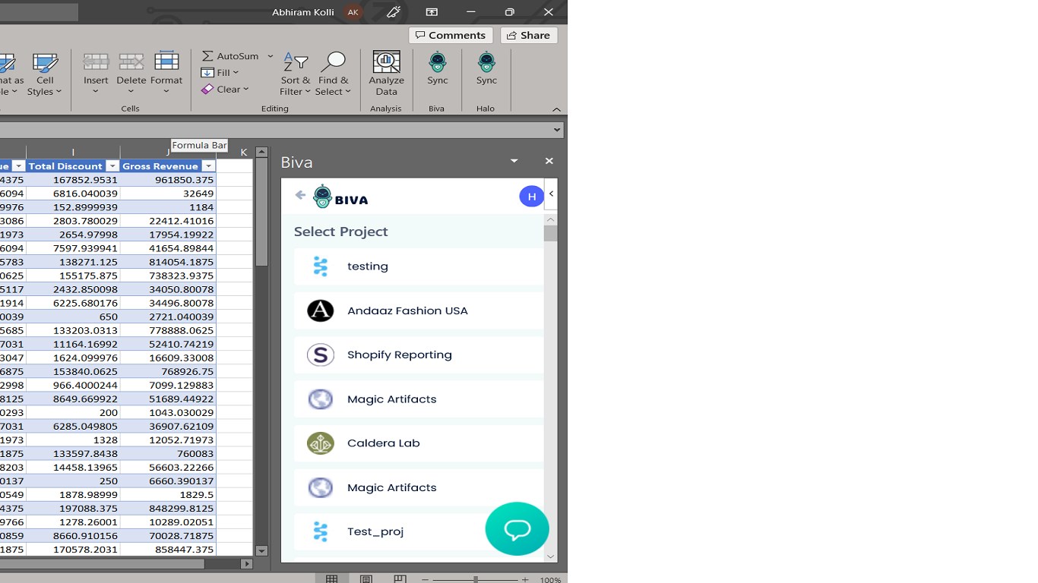Open Total Discount column filter dropdown
This screenshot has height=583, width=1038.
(112, 166)
